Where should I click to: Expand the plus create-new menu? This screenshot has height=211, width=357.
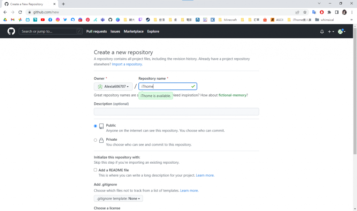pos(331,32)
